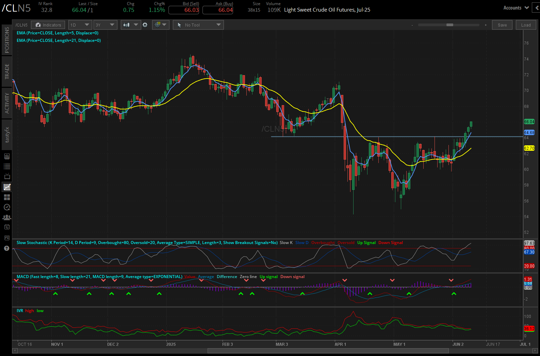Expand the 3Y time range dropdown
540x356 pixels.
click(x=105, y=25)
